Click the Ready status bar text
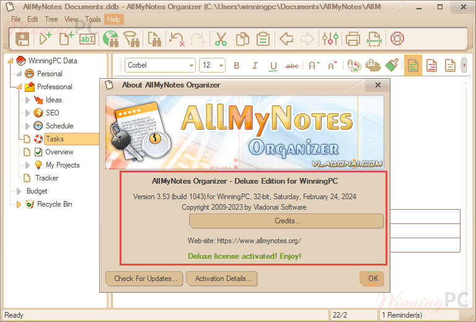Screen dimensions: 476x322 pyautogui.click(x=14, y=315)
